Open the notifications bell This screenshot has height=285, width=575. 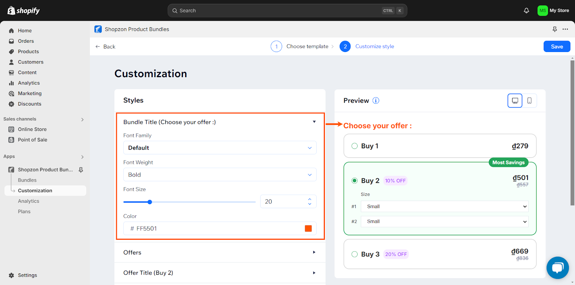pos(526,10)
